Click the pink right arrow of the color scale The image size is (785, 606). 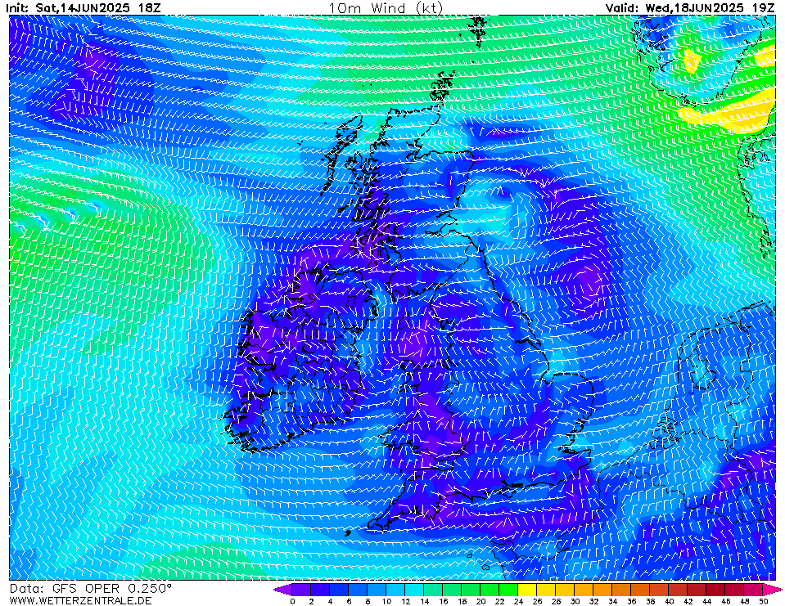[x=772, y=590]
